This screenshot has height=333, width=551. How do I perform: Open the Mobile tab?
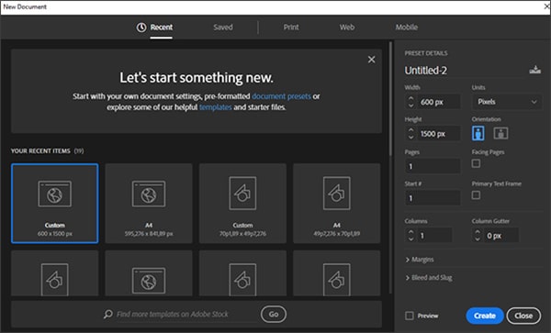(407, 28)
